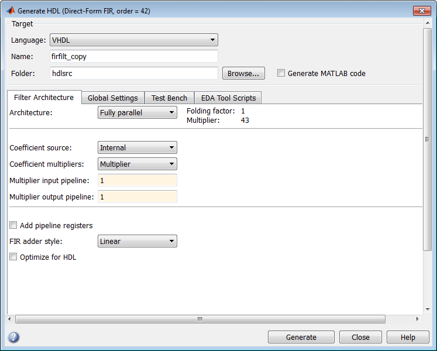Click the MATLAB logo in title bar
Screen dimensions: 437x351
click(11, 11)
